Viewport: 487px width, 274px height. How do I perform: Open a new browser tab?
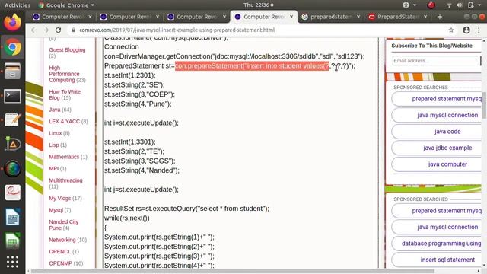440,17
